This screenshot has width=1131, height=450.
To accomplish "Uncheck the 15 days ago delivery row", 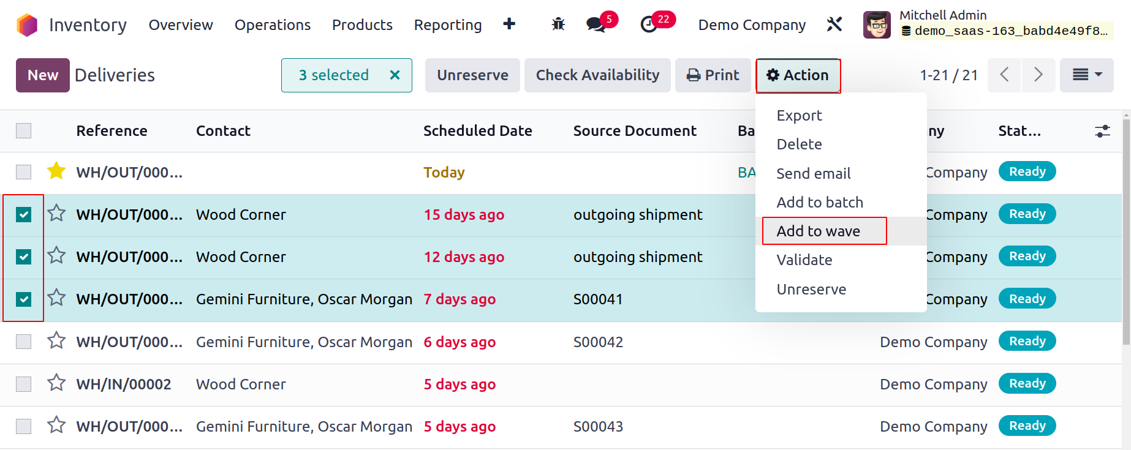I will 24,214.
